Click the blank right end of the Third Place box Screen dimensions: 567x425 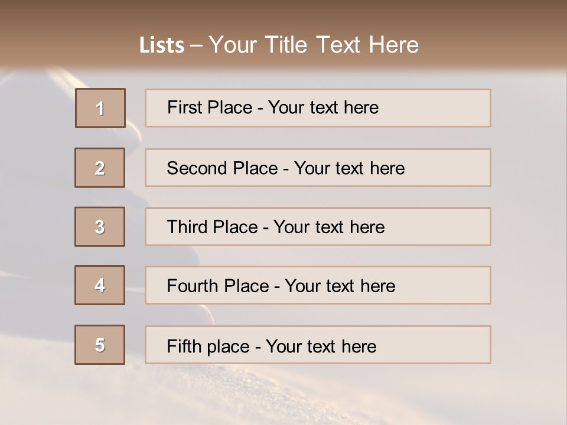(x=449, y=227)
